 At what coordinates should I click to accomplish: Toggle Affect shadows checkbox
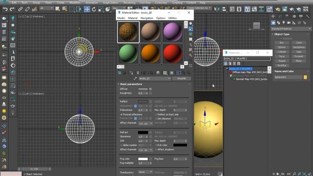point(156,150)
